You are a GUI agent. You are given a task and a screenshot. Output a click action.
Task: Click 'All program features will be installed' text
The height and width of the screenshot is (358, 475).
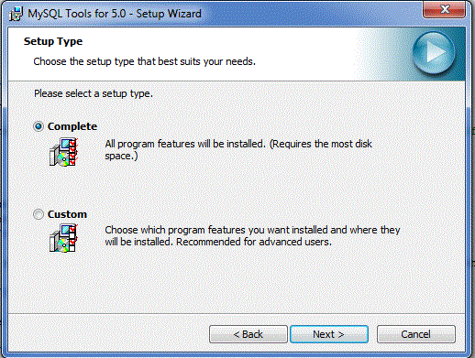click(x=185, y=144)
